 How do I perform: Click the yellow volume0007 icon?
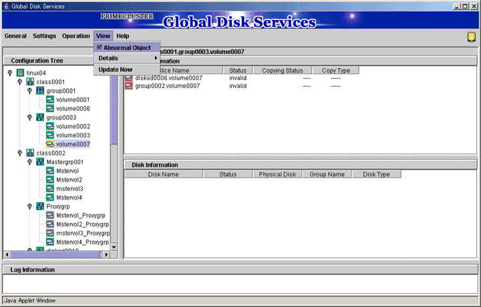49,144
